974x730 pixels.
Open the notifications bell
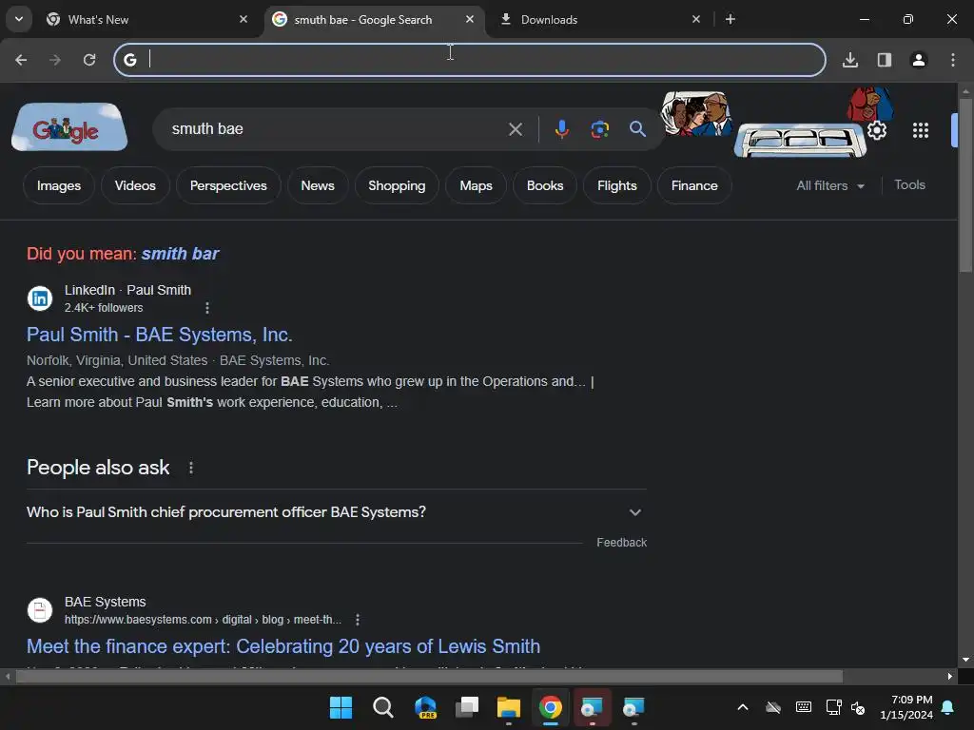[948, 707]
